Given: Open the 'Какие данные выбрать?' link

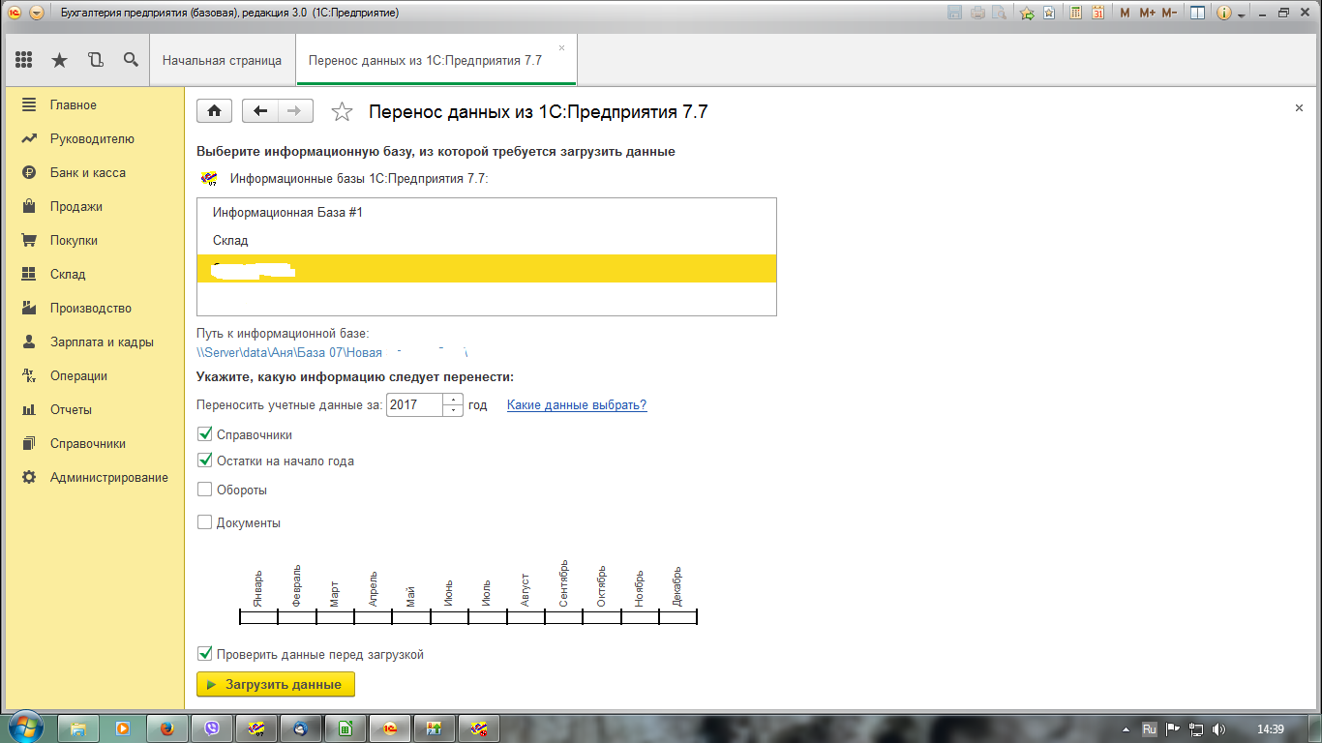Looking at the screenshot, I should point(577,405).
